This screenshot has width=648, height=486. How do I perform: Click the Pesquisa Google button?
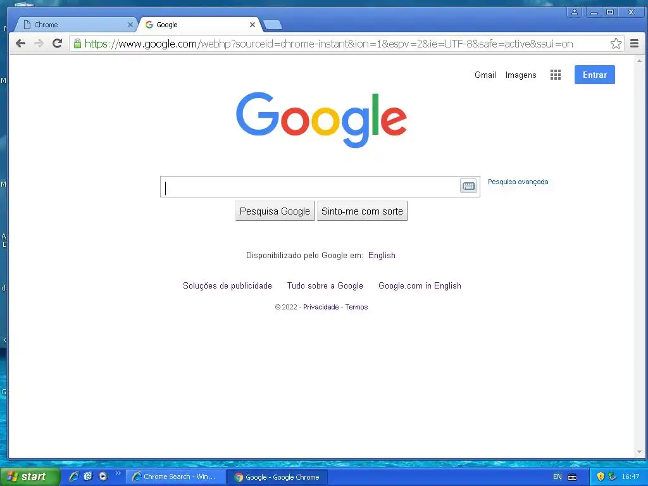275,211
